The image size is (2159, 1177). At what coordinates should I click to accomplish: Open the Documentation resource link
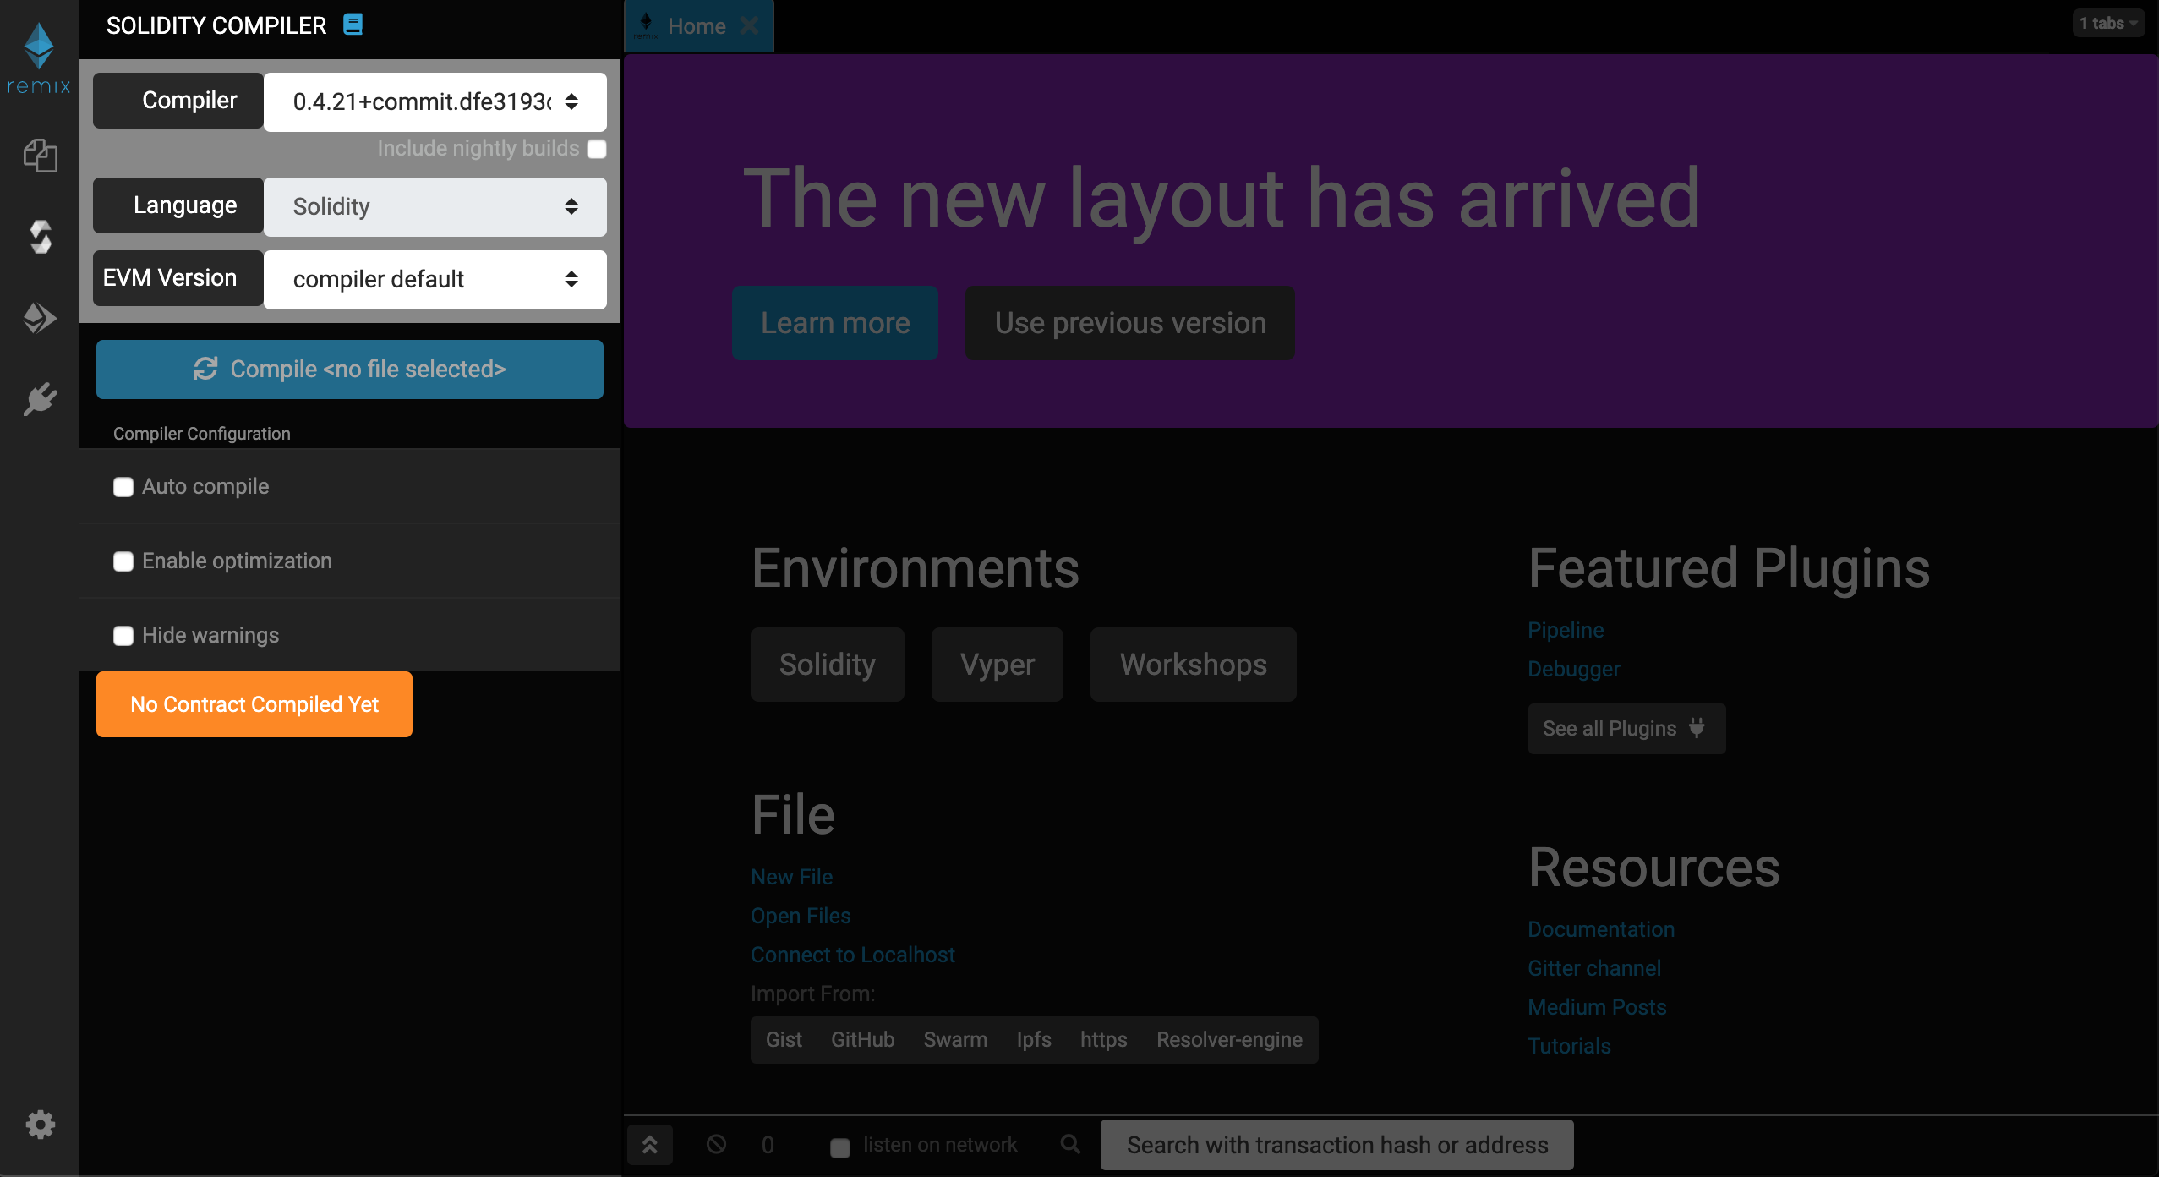(x=1601, y=929)
